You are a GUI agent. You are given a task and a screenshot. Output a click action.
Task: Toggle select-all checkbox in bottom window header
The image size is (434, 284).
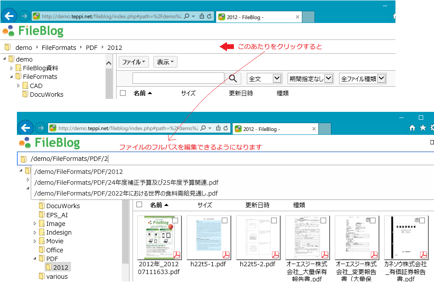139,205
